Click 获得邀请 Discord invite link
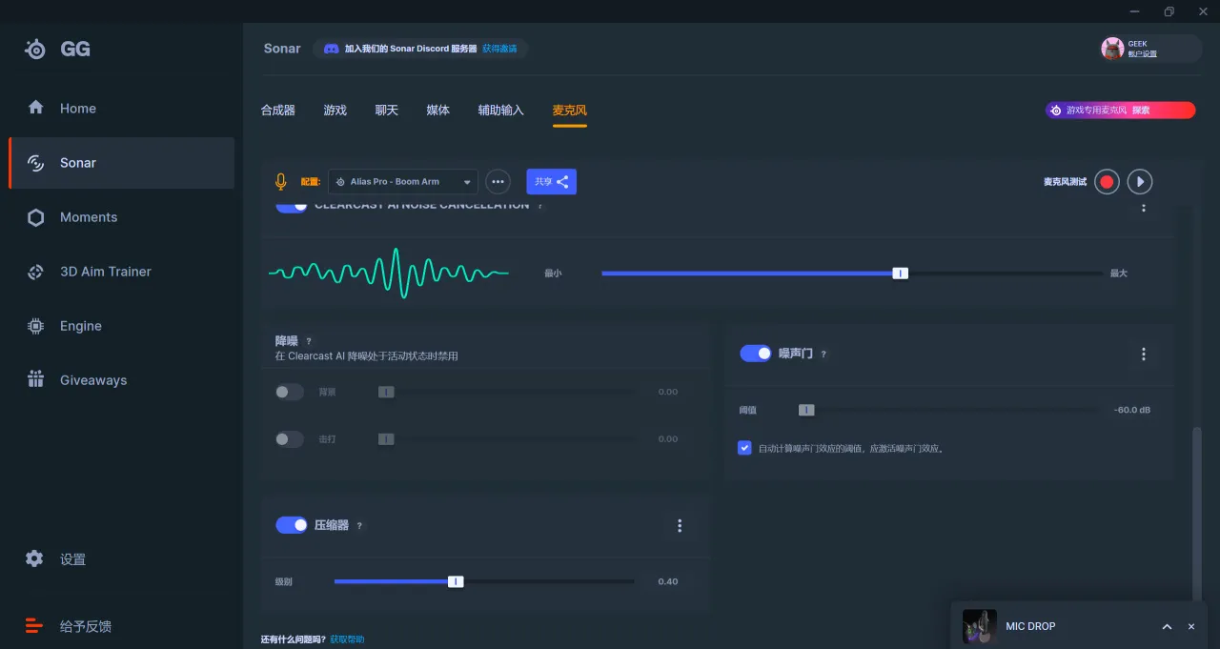 pyautogui.click(x=499, y=49)
